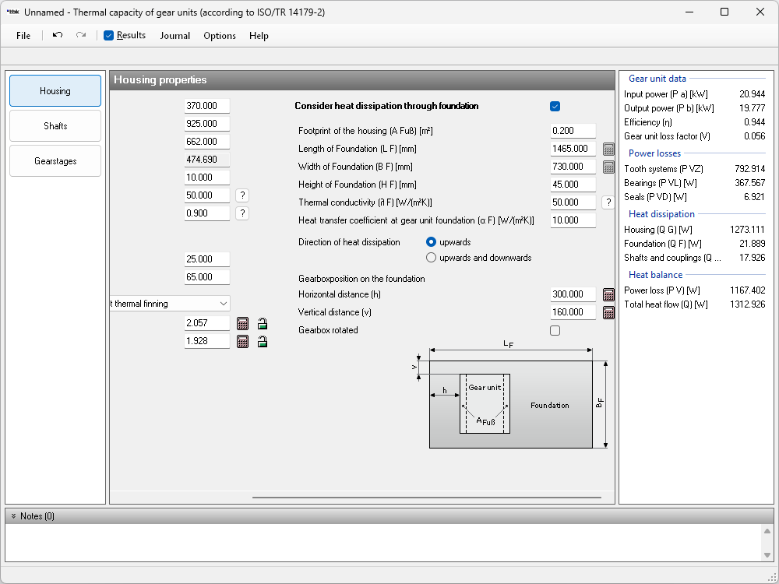
Task: Disable heat dissipation through foundation checkbox
Action: pyautogui.click(x=555, y=107)
